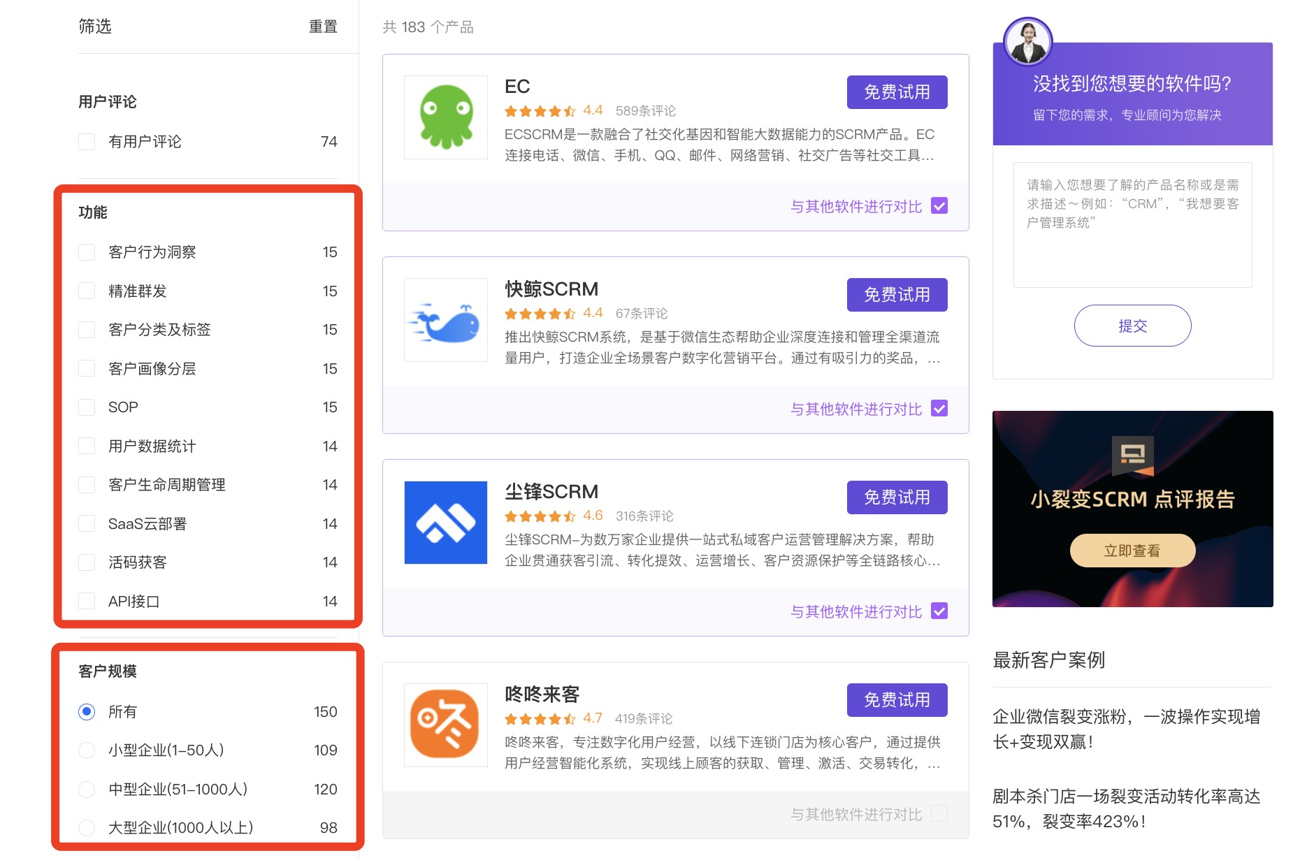Click the 小裂变SCRM report banner logo

tap(1132, 455)
